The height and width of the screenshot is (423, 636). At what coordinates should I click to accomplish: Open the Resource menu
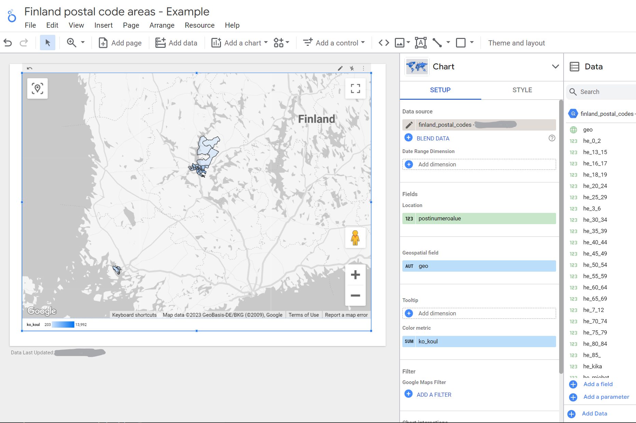(199, 25)
